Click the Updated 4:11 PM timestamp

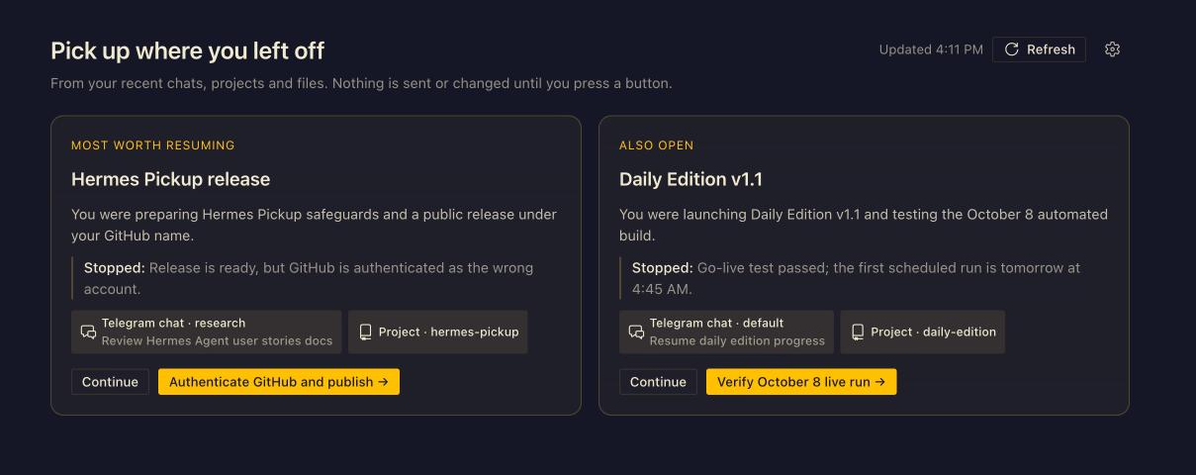coord(931,49)
